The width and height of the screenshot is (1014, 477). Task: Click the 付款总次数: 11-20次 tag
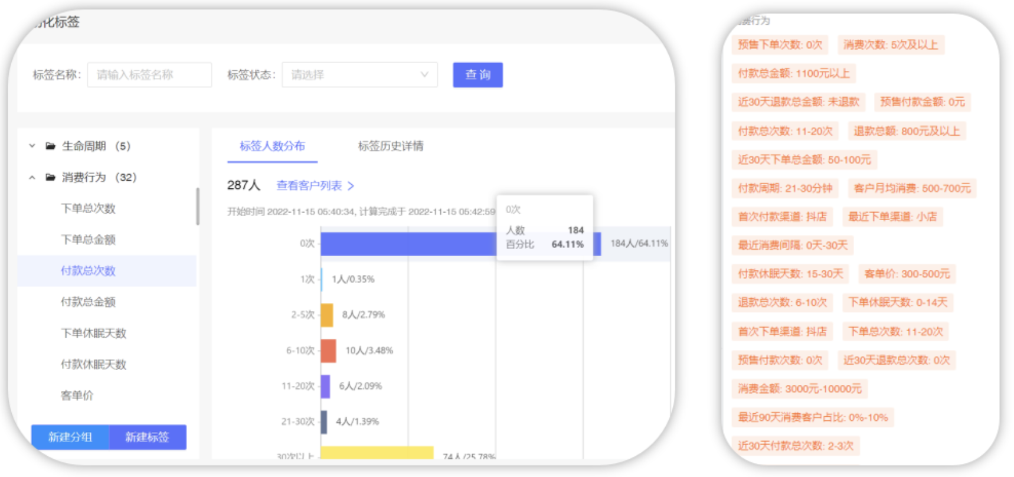[785, 131]
